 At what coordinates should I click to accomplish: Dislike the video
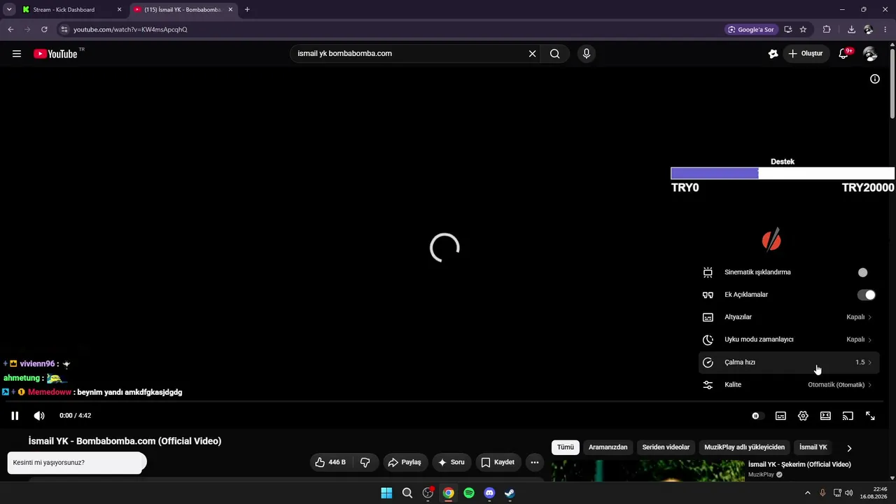coord(365,462)
